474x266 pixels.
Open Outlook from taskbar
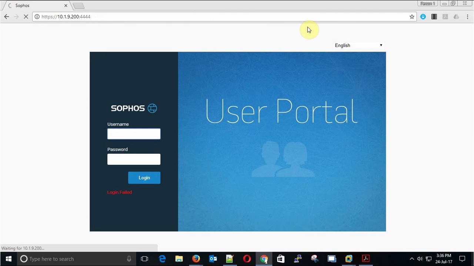click(213, 259)
